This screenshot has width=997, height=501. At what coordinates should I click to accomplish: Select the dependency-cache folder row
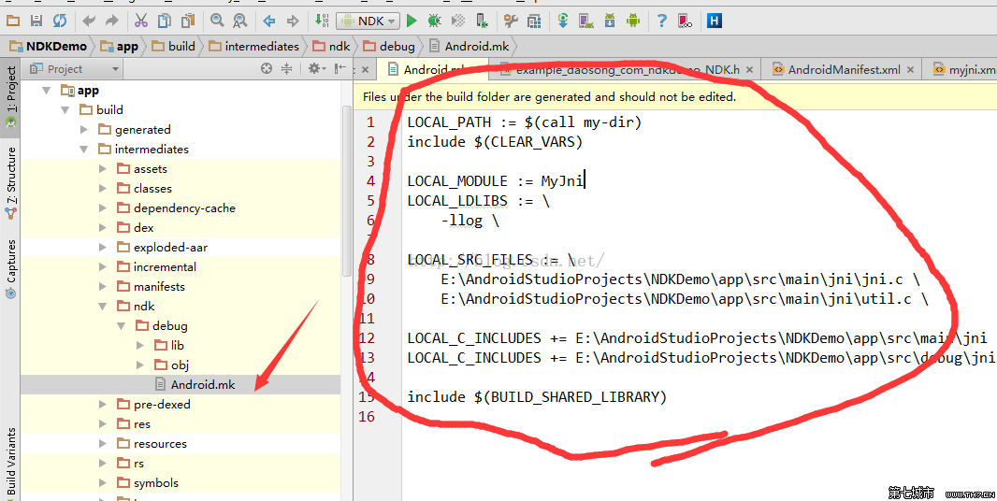point(181,208)
